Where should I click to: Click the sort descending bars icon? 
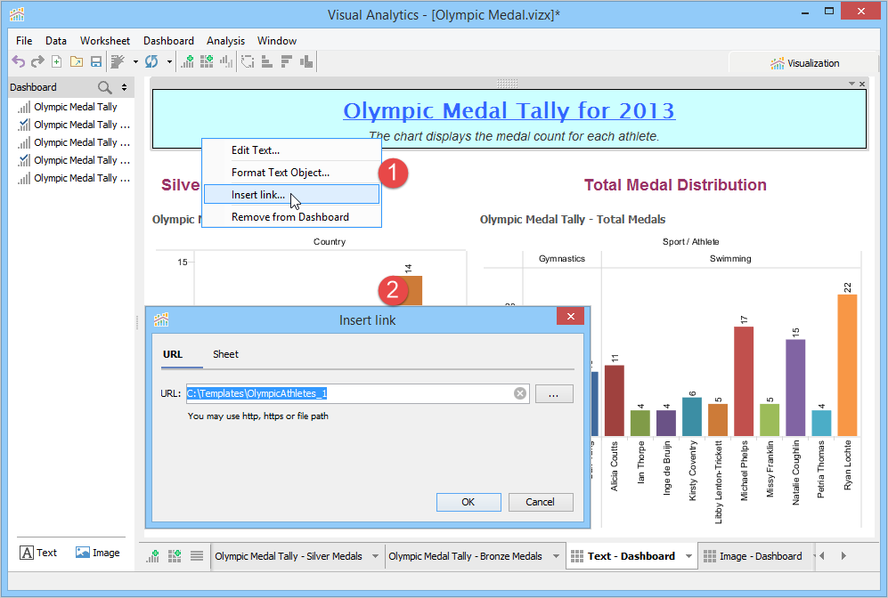click(x=287, y=61)
